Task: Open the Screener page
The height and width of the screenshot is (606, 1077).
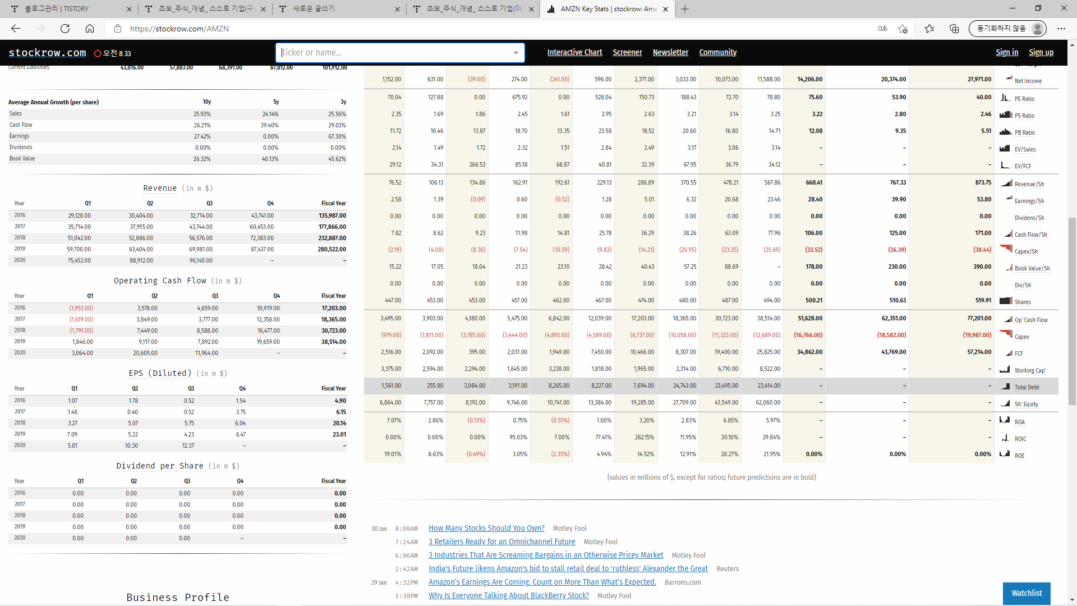Action: tap(627, 52)
